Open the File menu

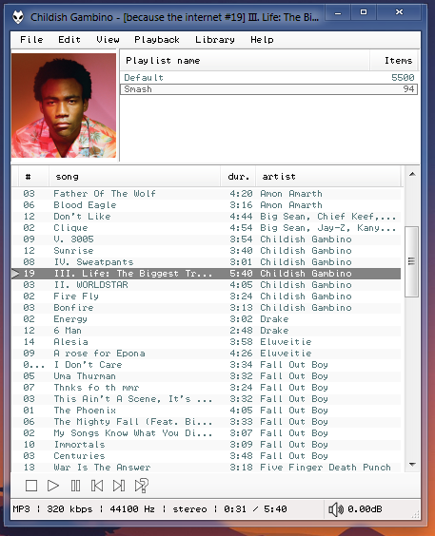pyautogui.click(x=31, y=40)
